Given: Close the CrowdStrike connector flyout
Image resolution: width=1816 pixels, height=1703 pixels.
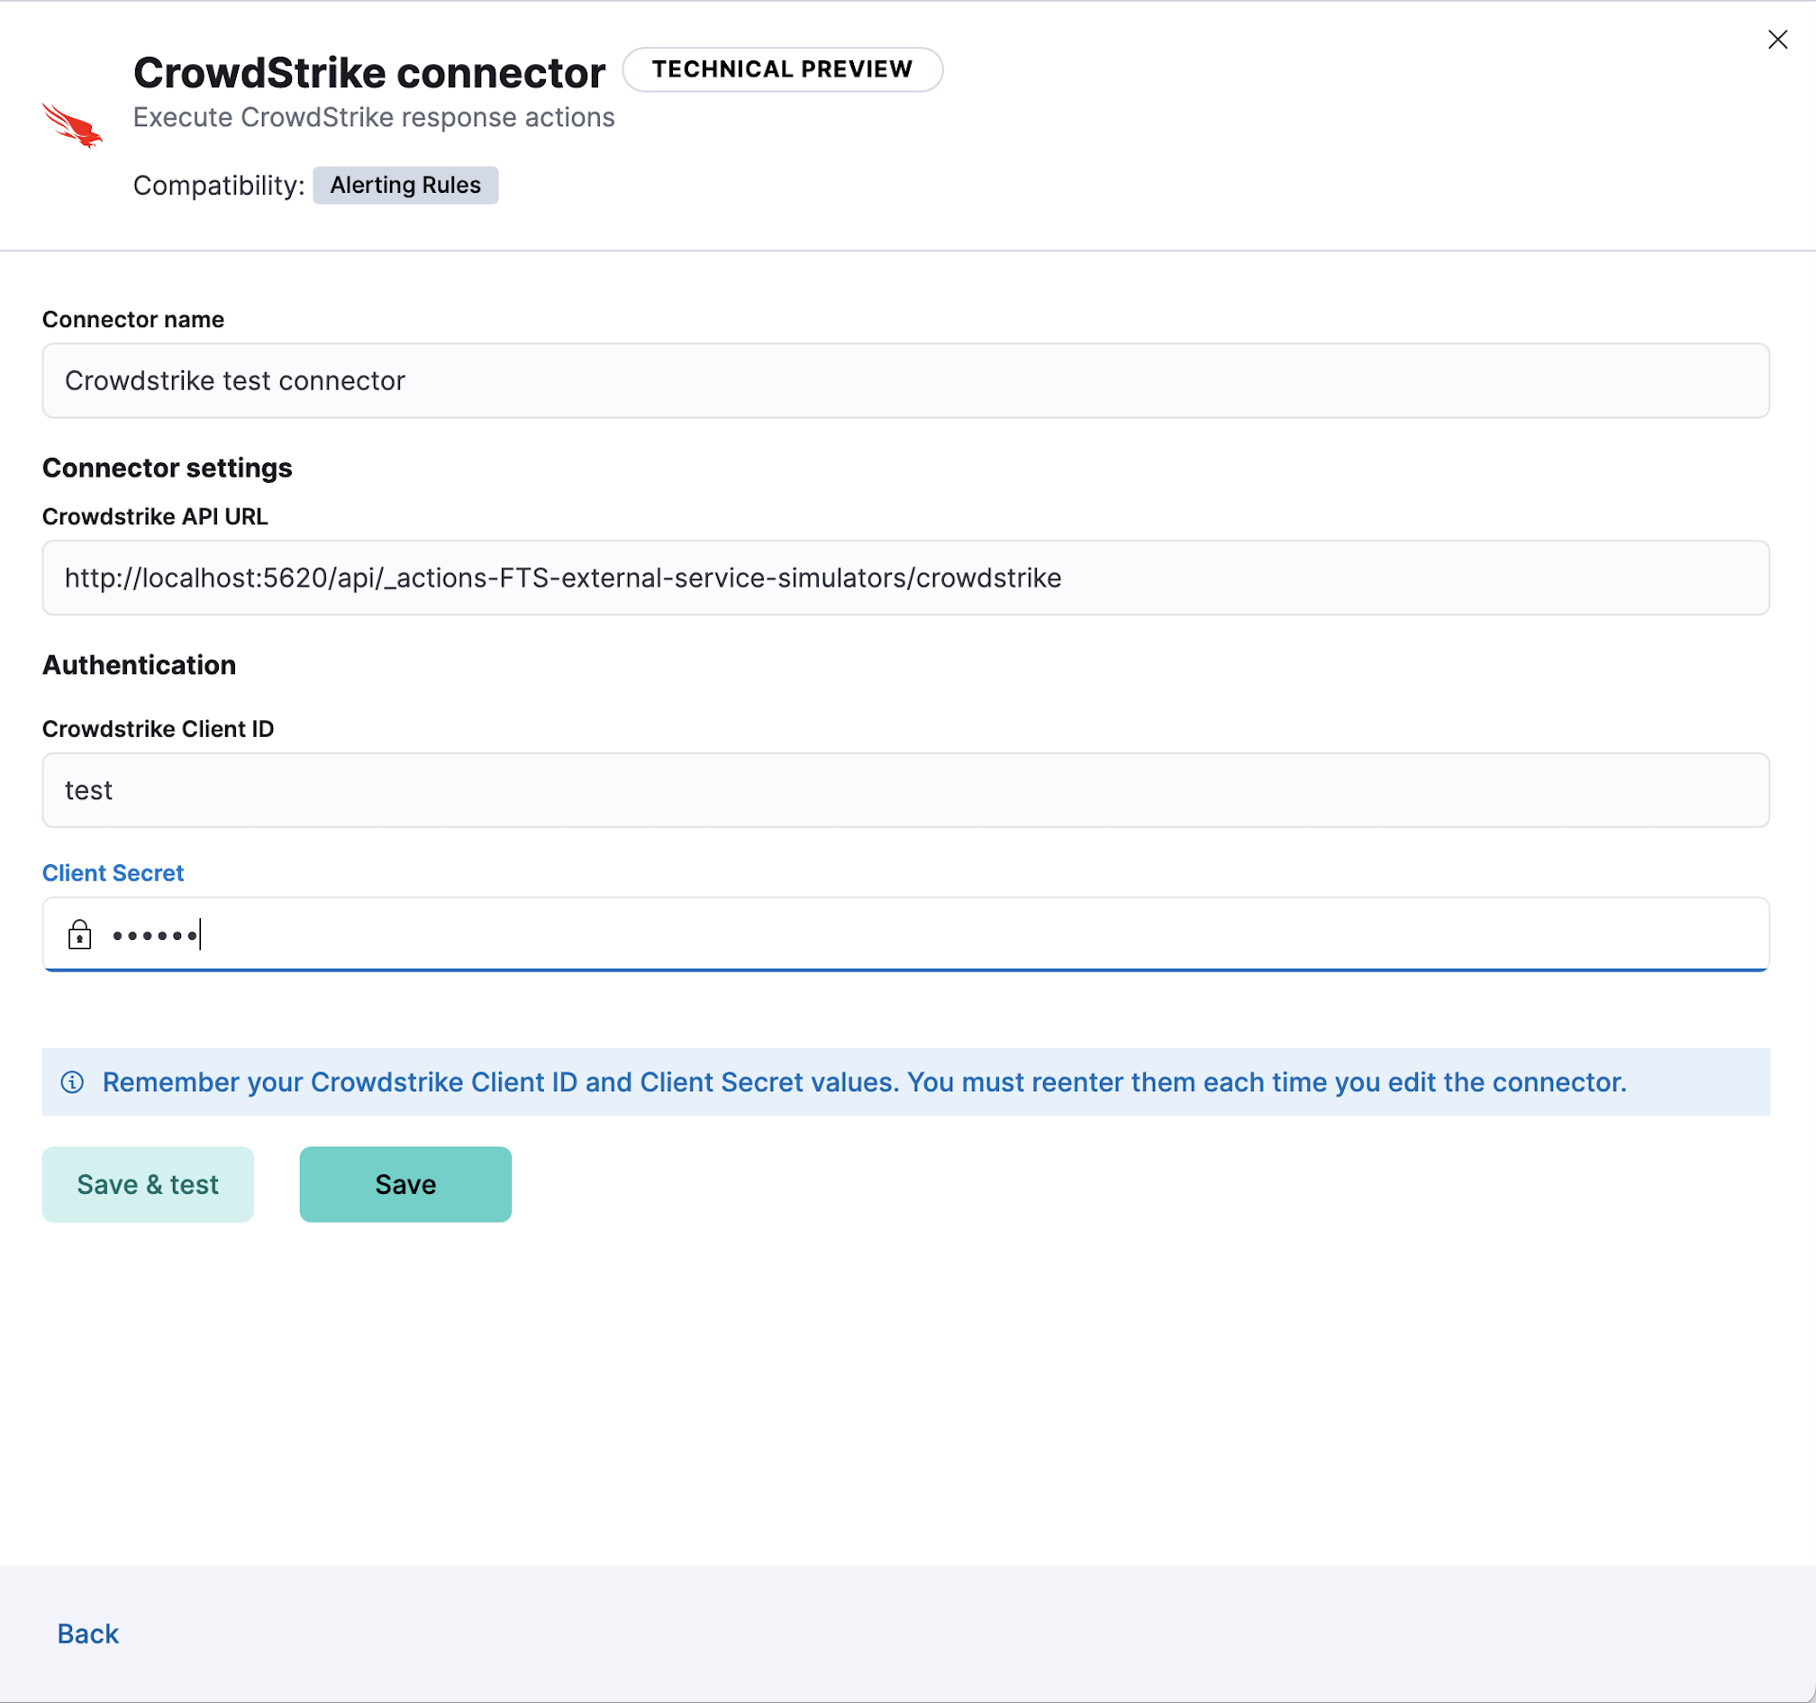Looking at the screenshot, I should tap(1776, 40).
